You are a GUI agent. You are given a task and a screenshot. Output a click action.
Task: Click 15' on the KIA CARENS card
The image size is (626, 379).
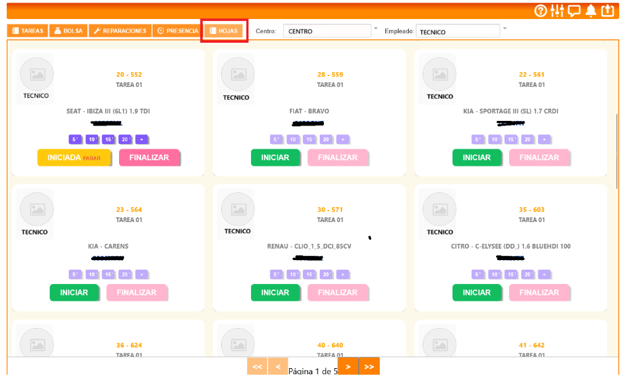click(x=109, y=274)
